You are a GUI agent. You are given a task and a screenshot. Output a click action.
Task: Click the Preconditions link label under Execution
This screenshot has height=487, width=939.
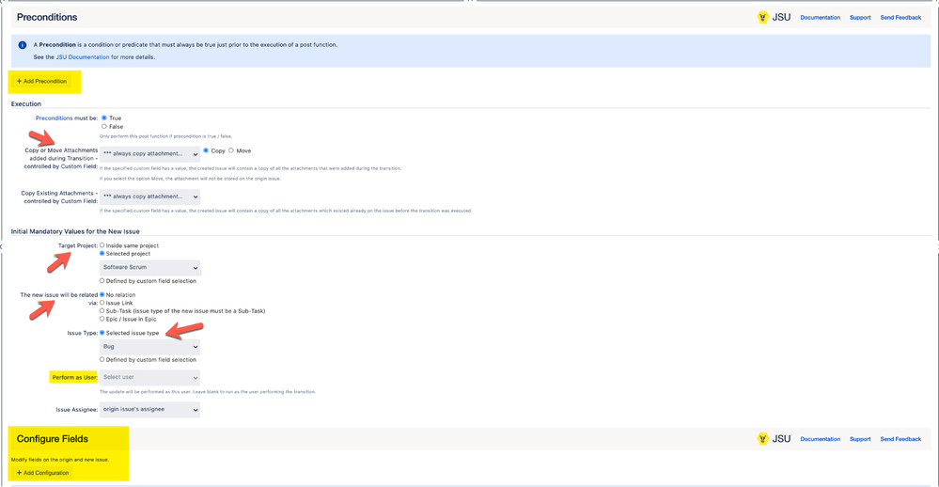54,118
